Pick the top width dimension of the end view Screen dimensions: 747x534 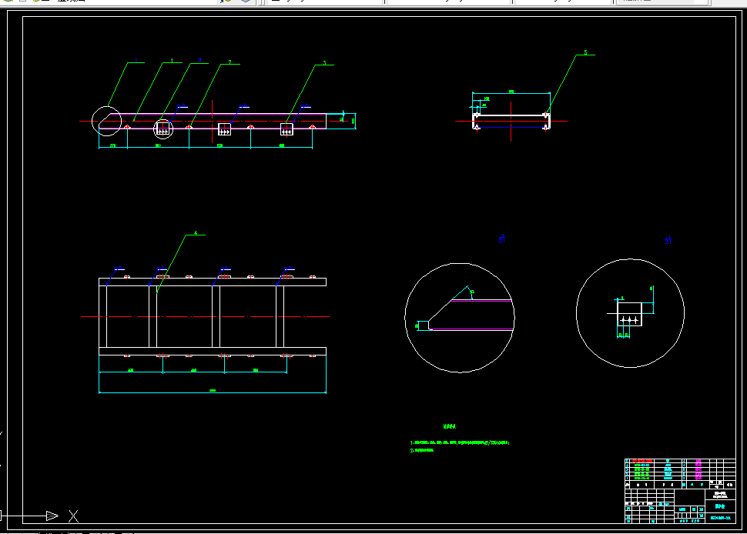click(x=511, y=92)
